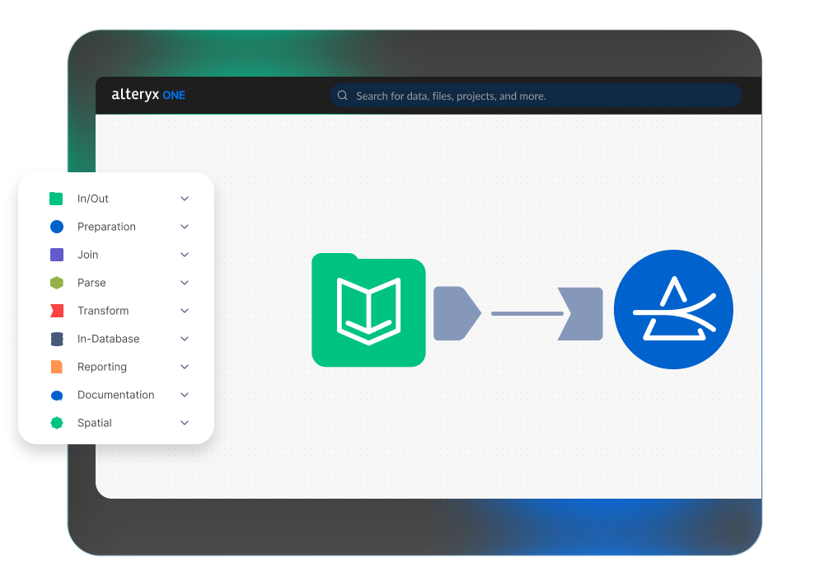Click the olive Parse hexagon icon
The image size is (824, 577).
55,282
